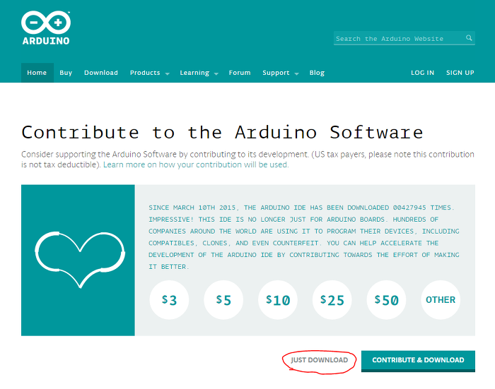Select the $3 contribution amount
Image resolution: width=495 pixels, height=389 pixels.
[x=169, y=300]
